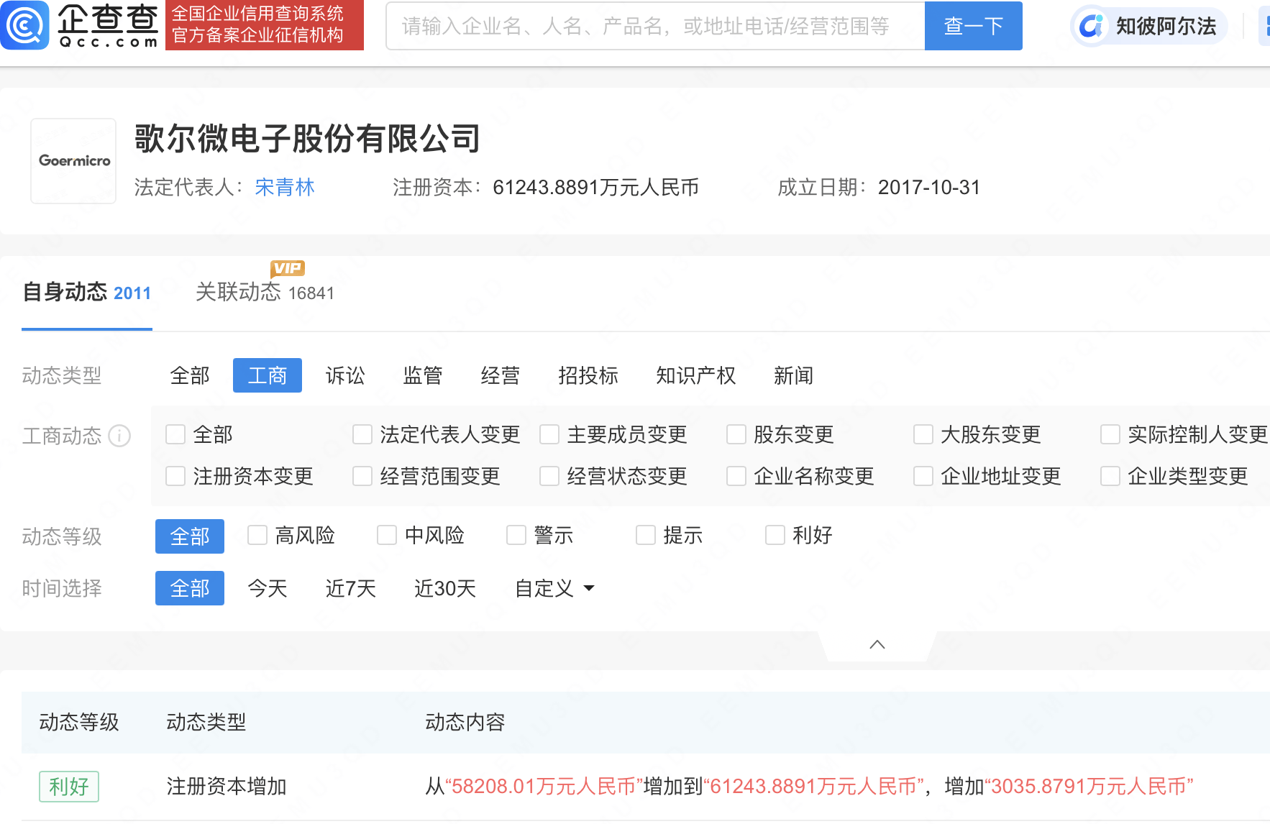The height and width of the screenshot is (824, 1270).
Task: Filter time by 近7天
Action: [351, 588]
